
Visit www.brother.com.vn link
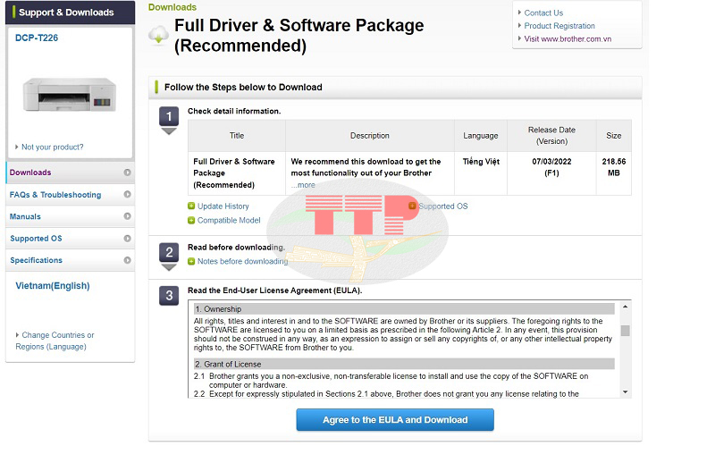pos(568,38)
